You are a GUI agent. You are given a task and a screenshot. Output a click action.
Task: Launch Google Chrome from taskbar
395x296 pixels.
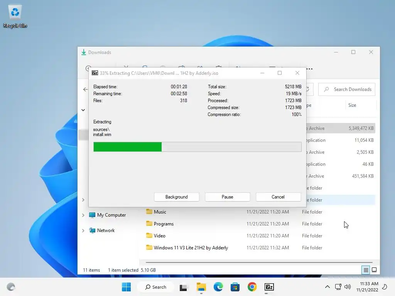252,287
